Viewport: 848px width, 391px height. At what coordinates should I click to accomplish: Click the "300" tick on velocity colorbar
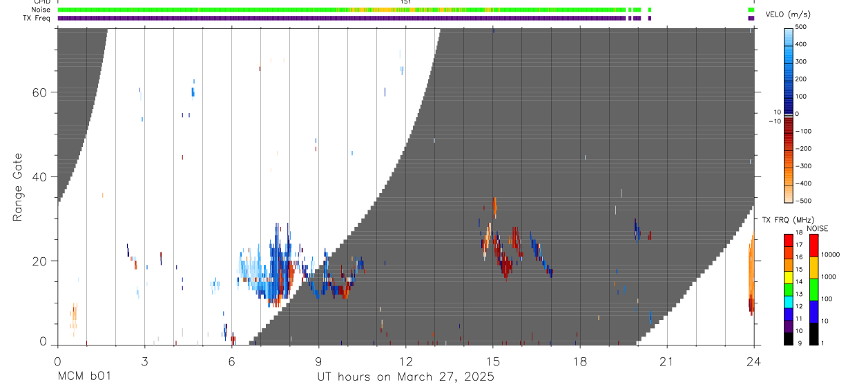pos(801,62)
